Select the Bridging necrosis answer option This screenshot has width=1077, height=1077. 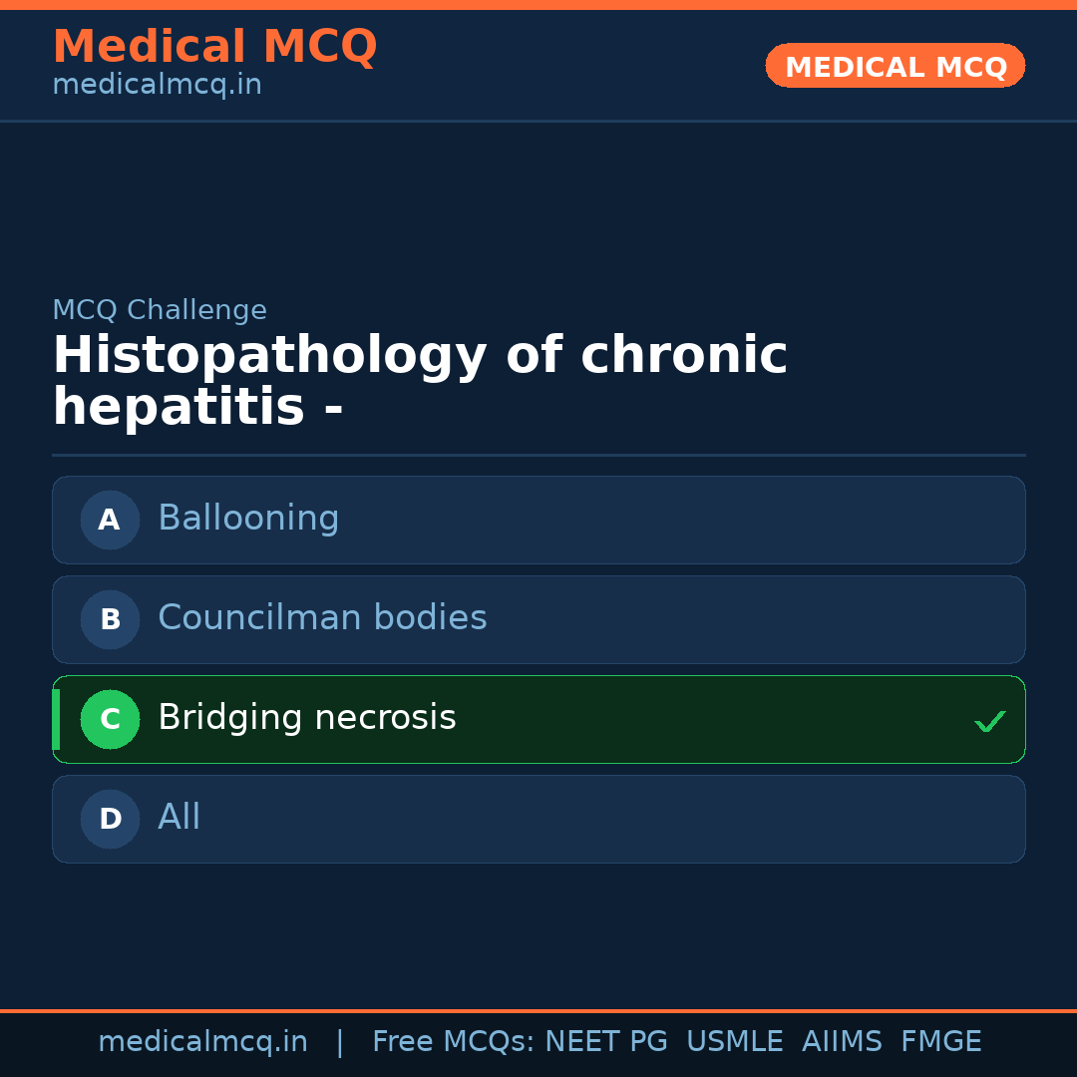(x=538, y=719)
